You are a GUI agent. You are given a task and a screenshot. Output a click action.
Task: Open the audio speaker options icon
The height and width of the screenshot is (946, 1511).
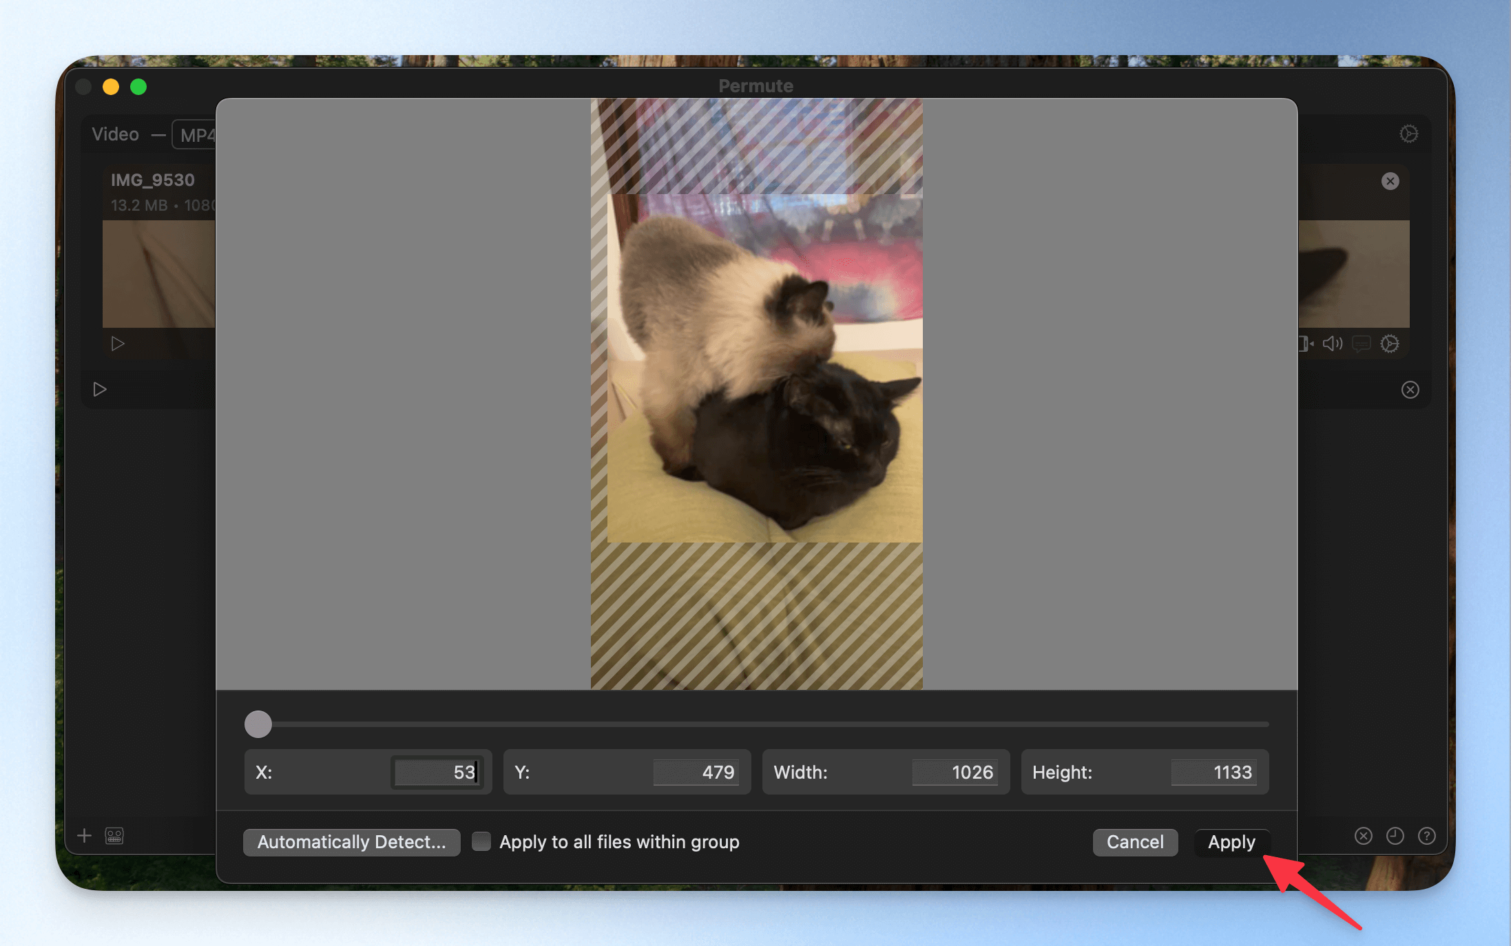tap(1333, 344)
